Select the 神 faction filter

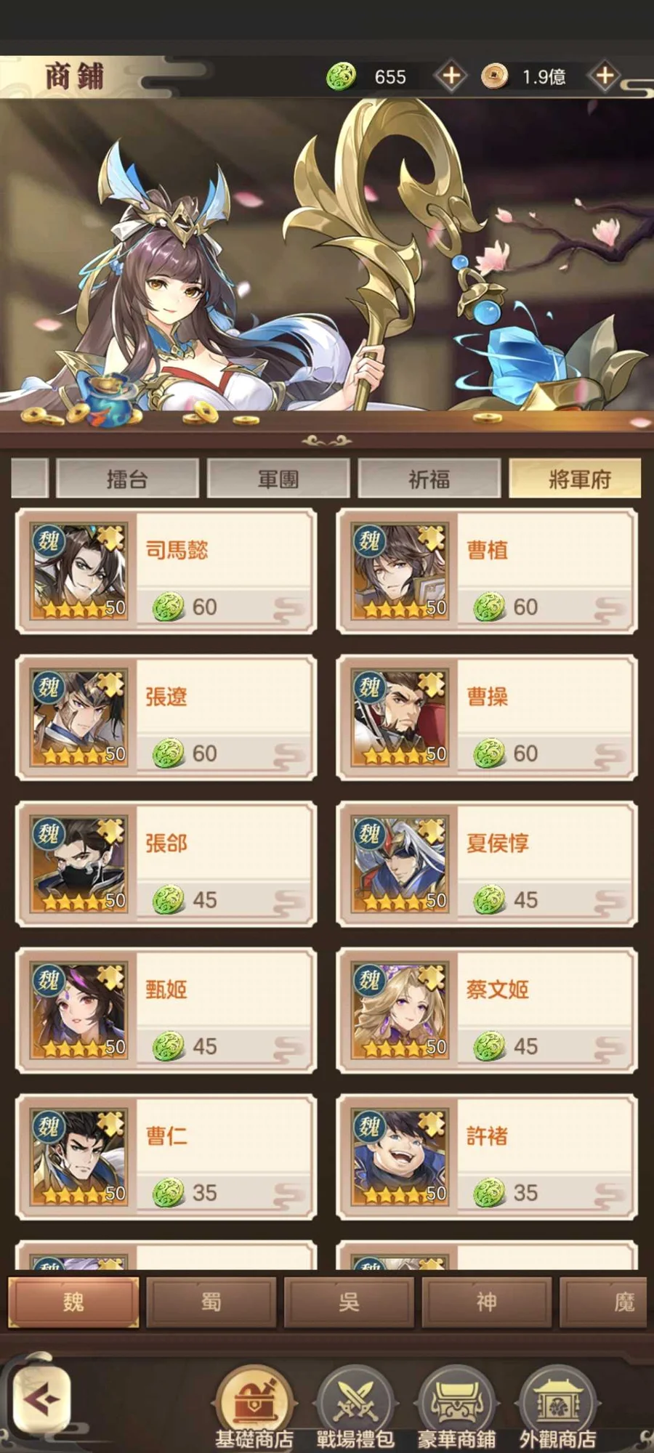(487, 1301)
